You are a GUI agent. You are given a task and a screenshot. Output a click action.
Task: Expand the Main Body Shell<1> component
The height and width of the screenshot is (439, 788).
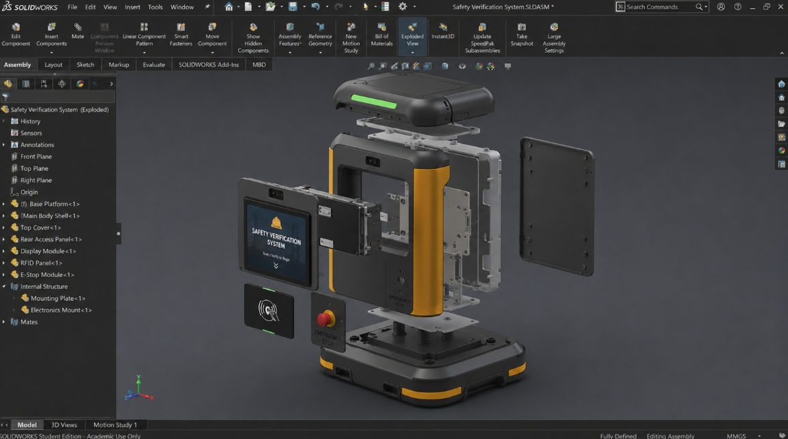coord(4,215)
